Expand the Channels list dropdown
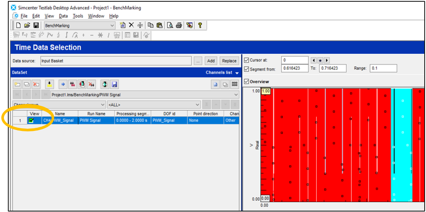This screenshot has height=212, width=426. (237, 73)
